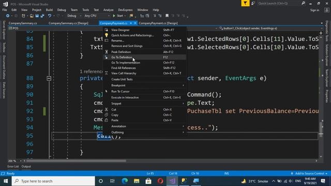Click the feedback icon beside Quick Launch
331x186 pixels.
pos(253,3)
